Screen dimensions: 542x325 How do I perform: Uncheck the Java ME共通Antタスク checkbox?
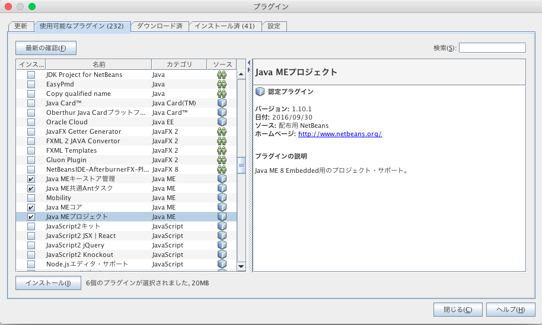tap(31, 188)
